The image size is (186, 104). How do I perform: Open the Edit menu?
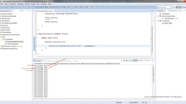coord(2,4)
